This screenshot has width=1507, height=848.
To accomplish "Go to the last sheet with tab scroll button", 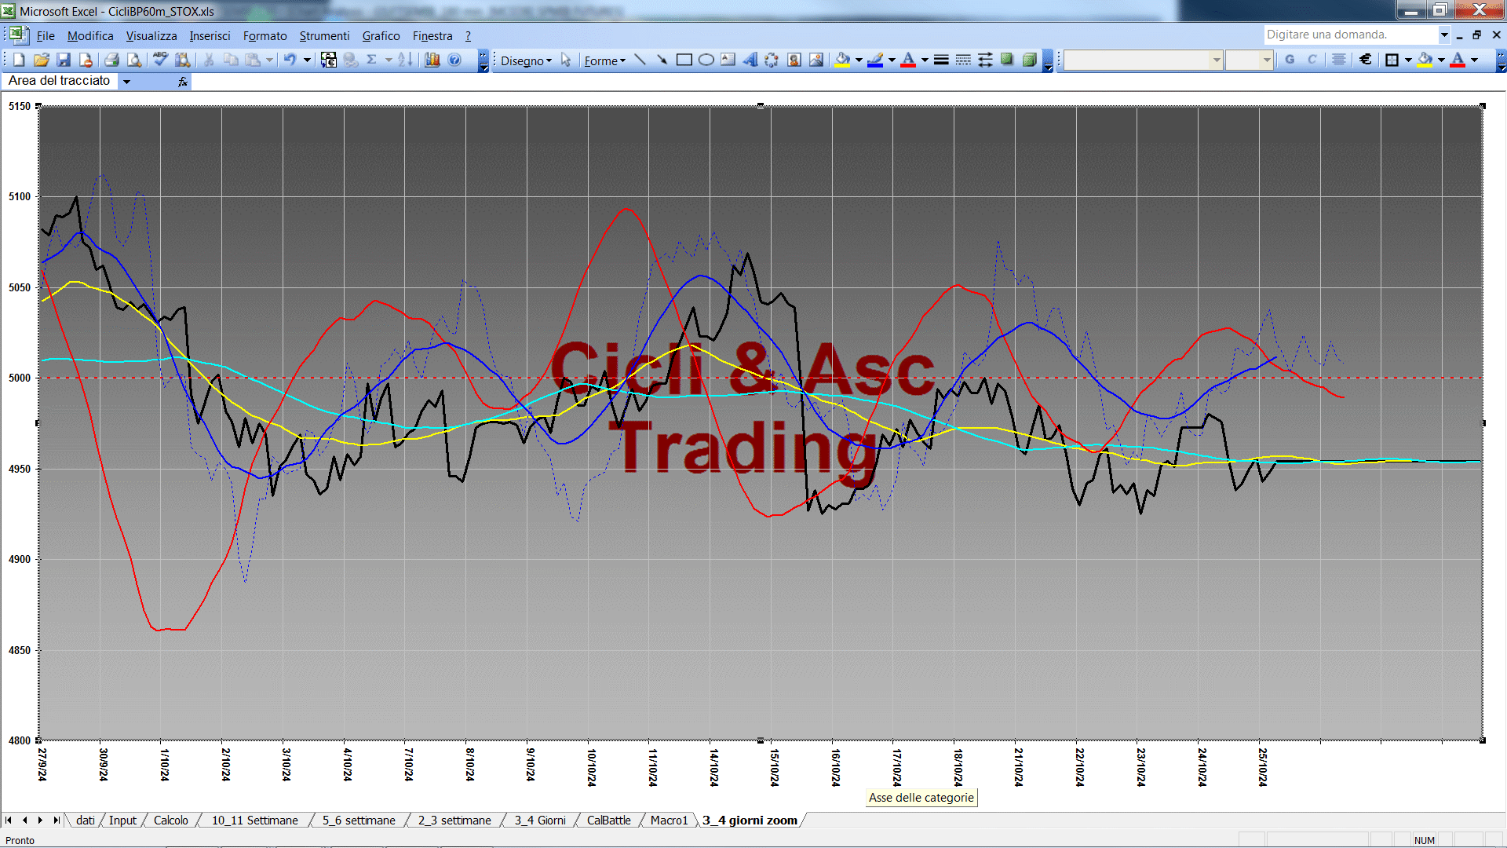I will [x=57, y=821].
